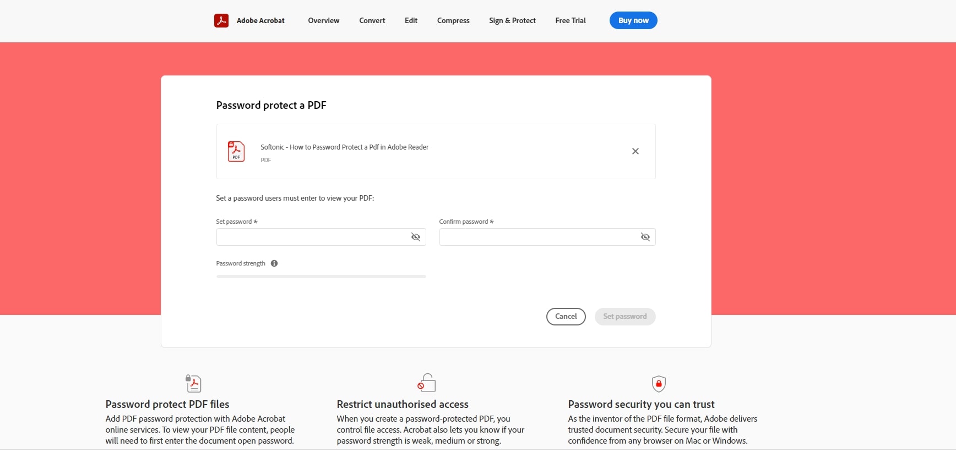
Task: Click 'Restrict unauthorised access' heading
Action: [403, 404]
